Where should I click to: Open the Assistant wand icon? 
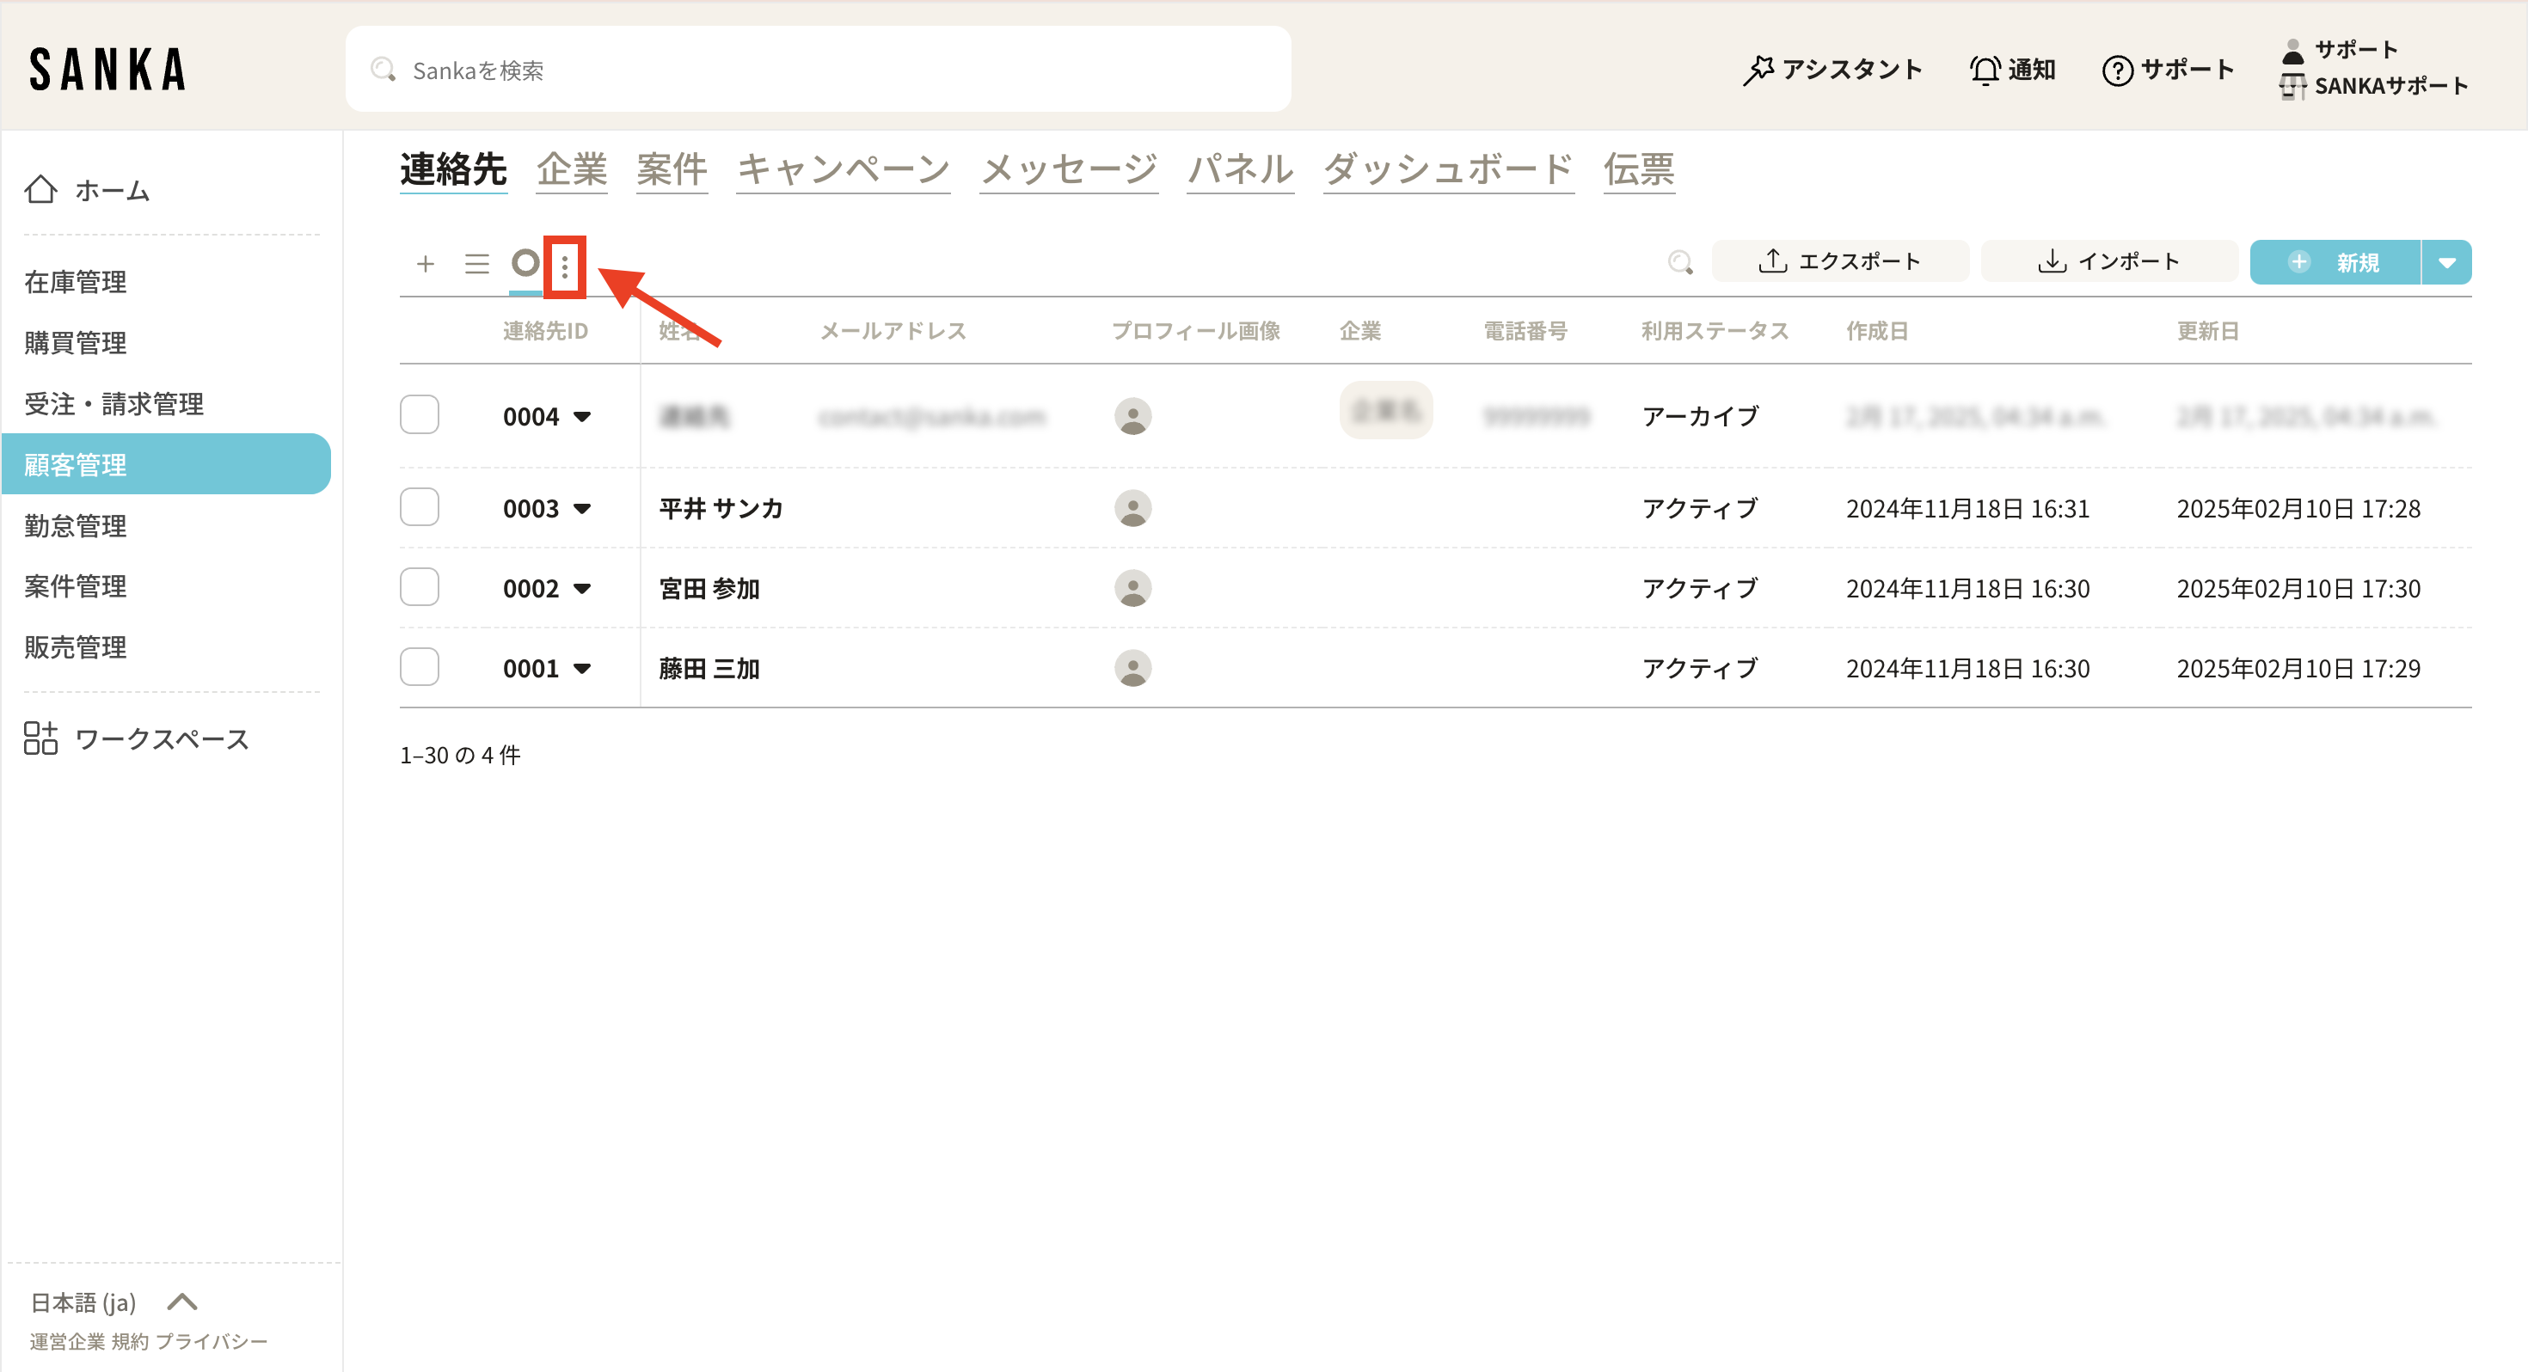point(1758,70)
